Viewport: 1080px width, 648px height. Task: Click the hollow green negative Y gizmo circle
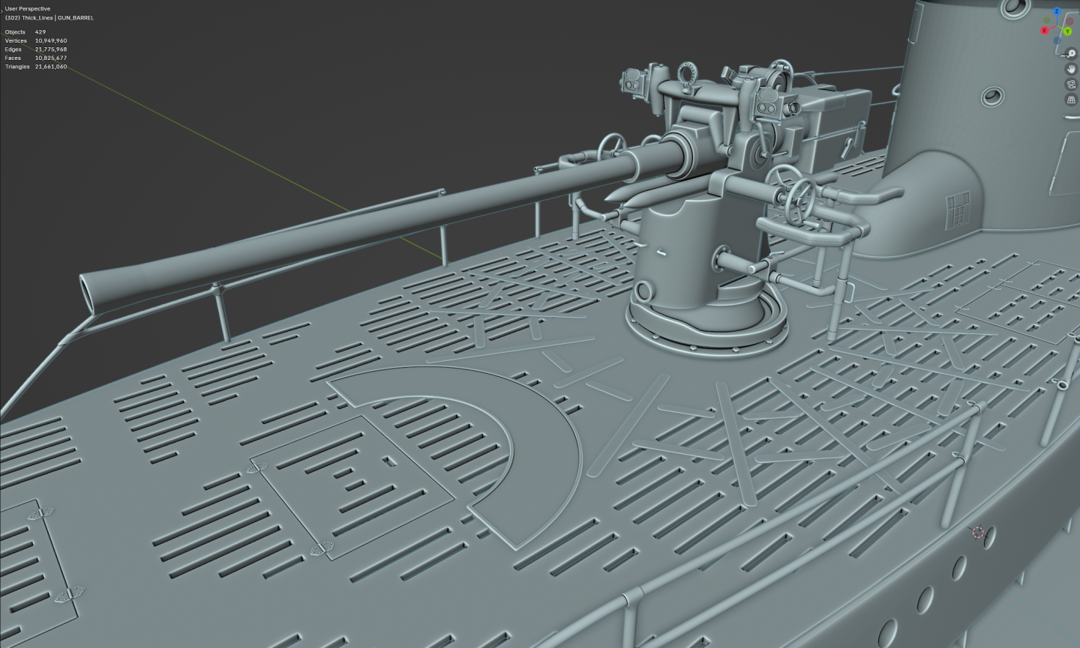pyautogui.click(x=1046, y=20)
